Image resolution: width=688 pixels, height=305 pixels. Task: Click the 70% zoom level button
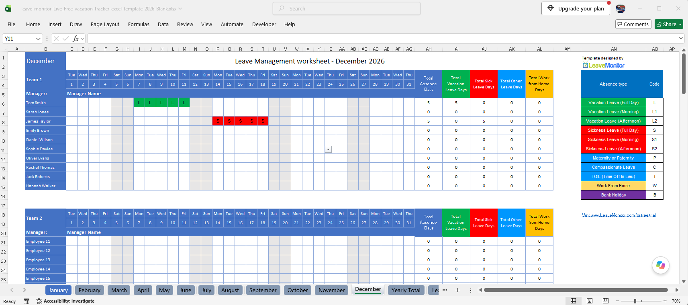click(x=676, y=301)
